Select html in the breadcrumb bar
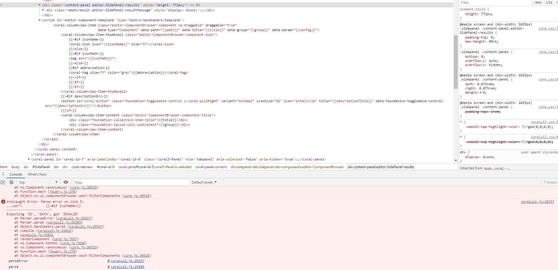 4,167
